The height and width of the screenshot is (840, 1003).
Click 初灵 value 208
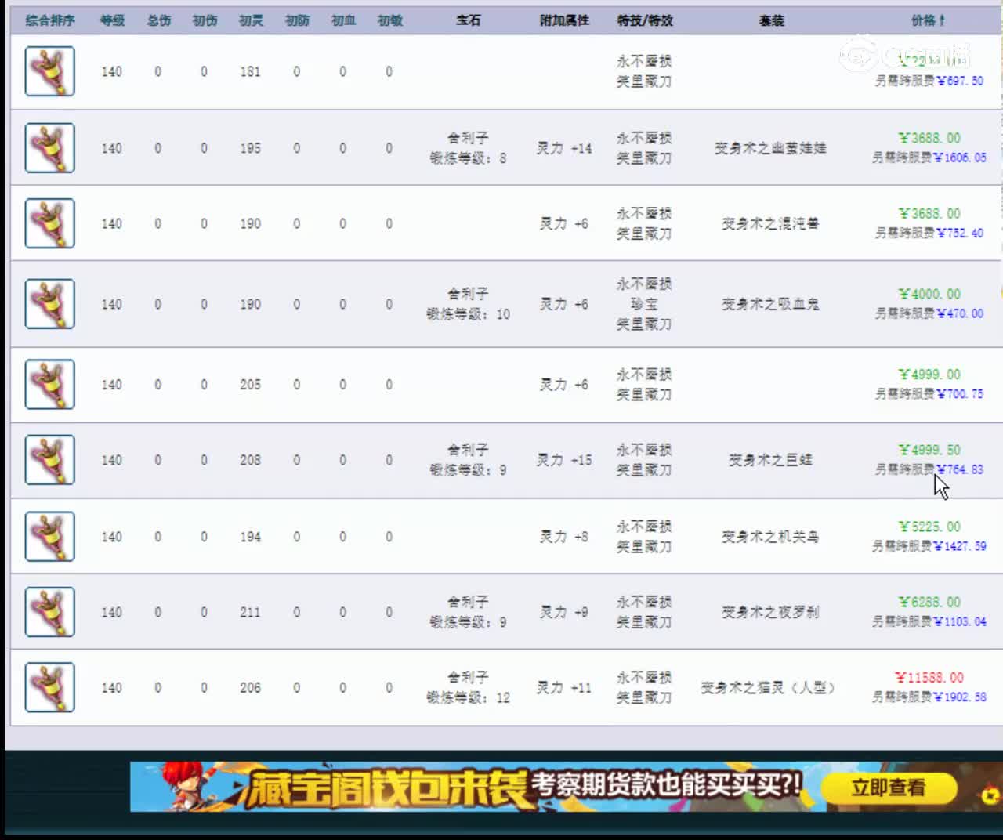pyautogui.click(x=251, y=460)
